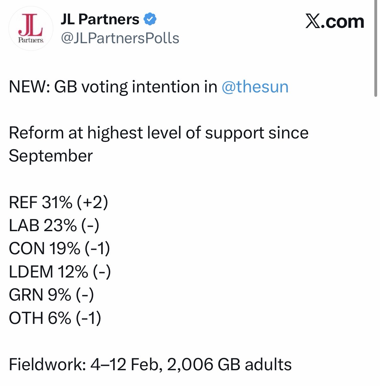The image size is (380, 386).
Task: Click the words "support since" in the tweet
Action: click(x=256, y=133)
